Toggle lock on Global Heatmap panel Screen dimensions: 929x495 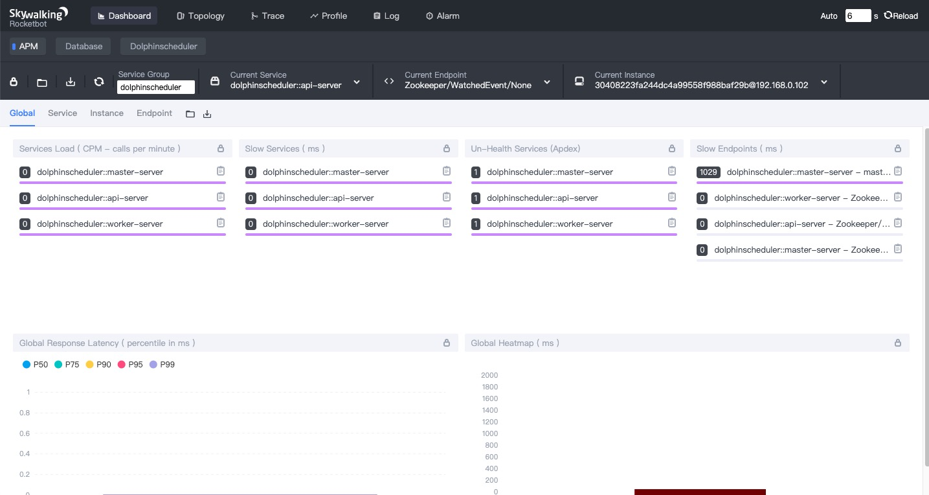point(898,343)
